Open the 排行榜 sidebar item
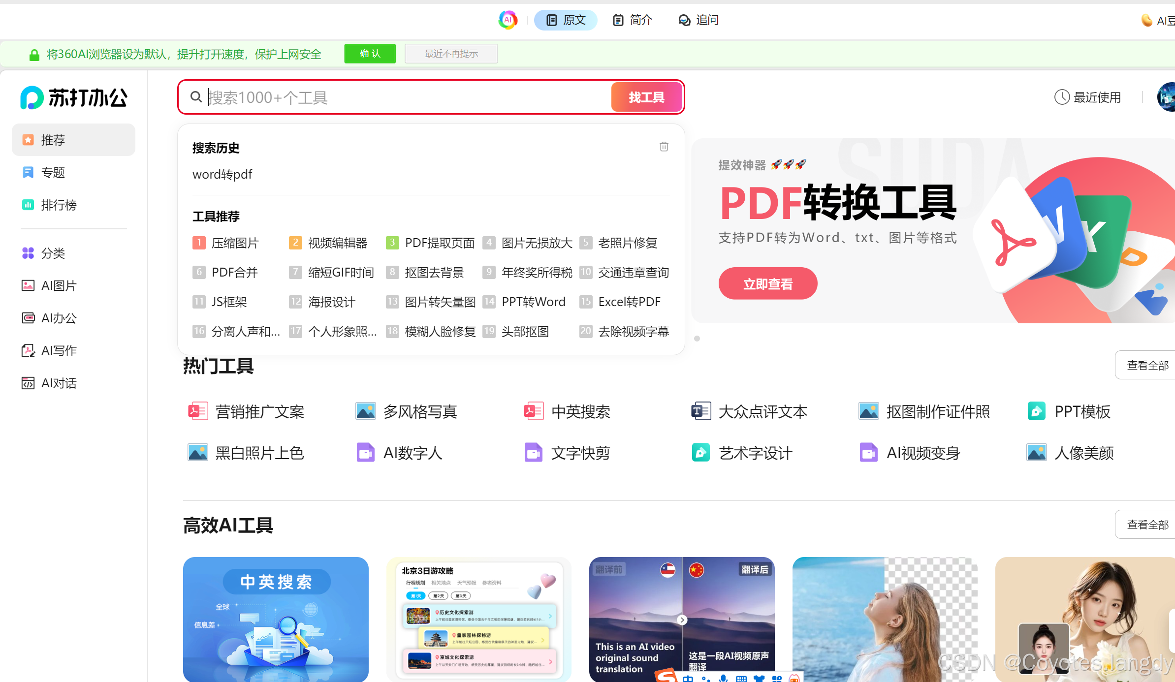Viewport: 1175px width, 682px height. pos(59,205)
